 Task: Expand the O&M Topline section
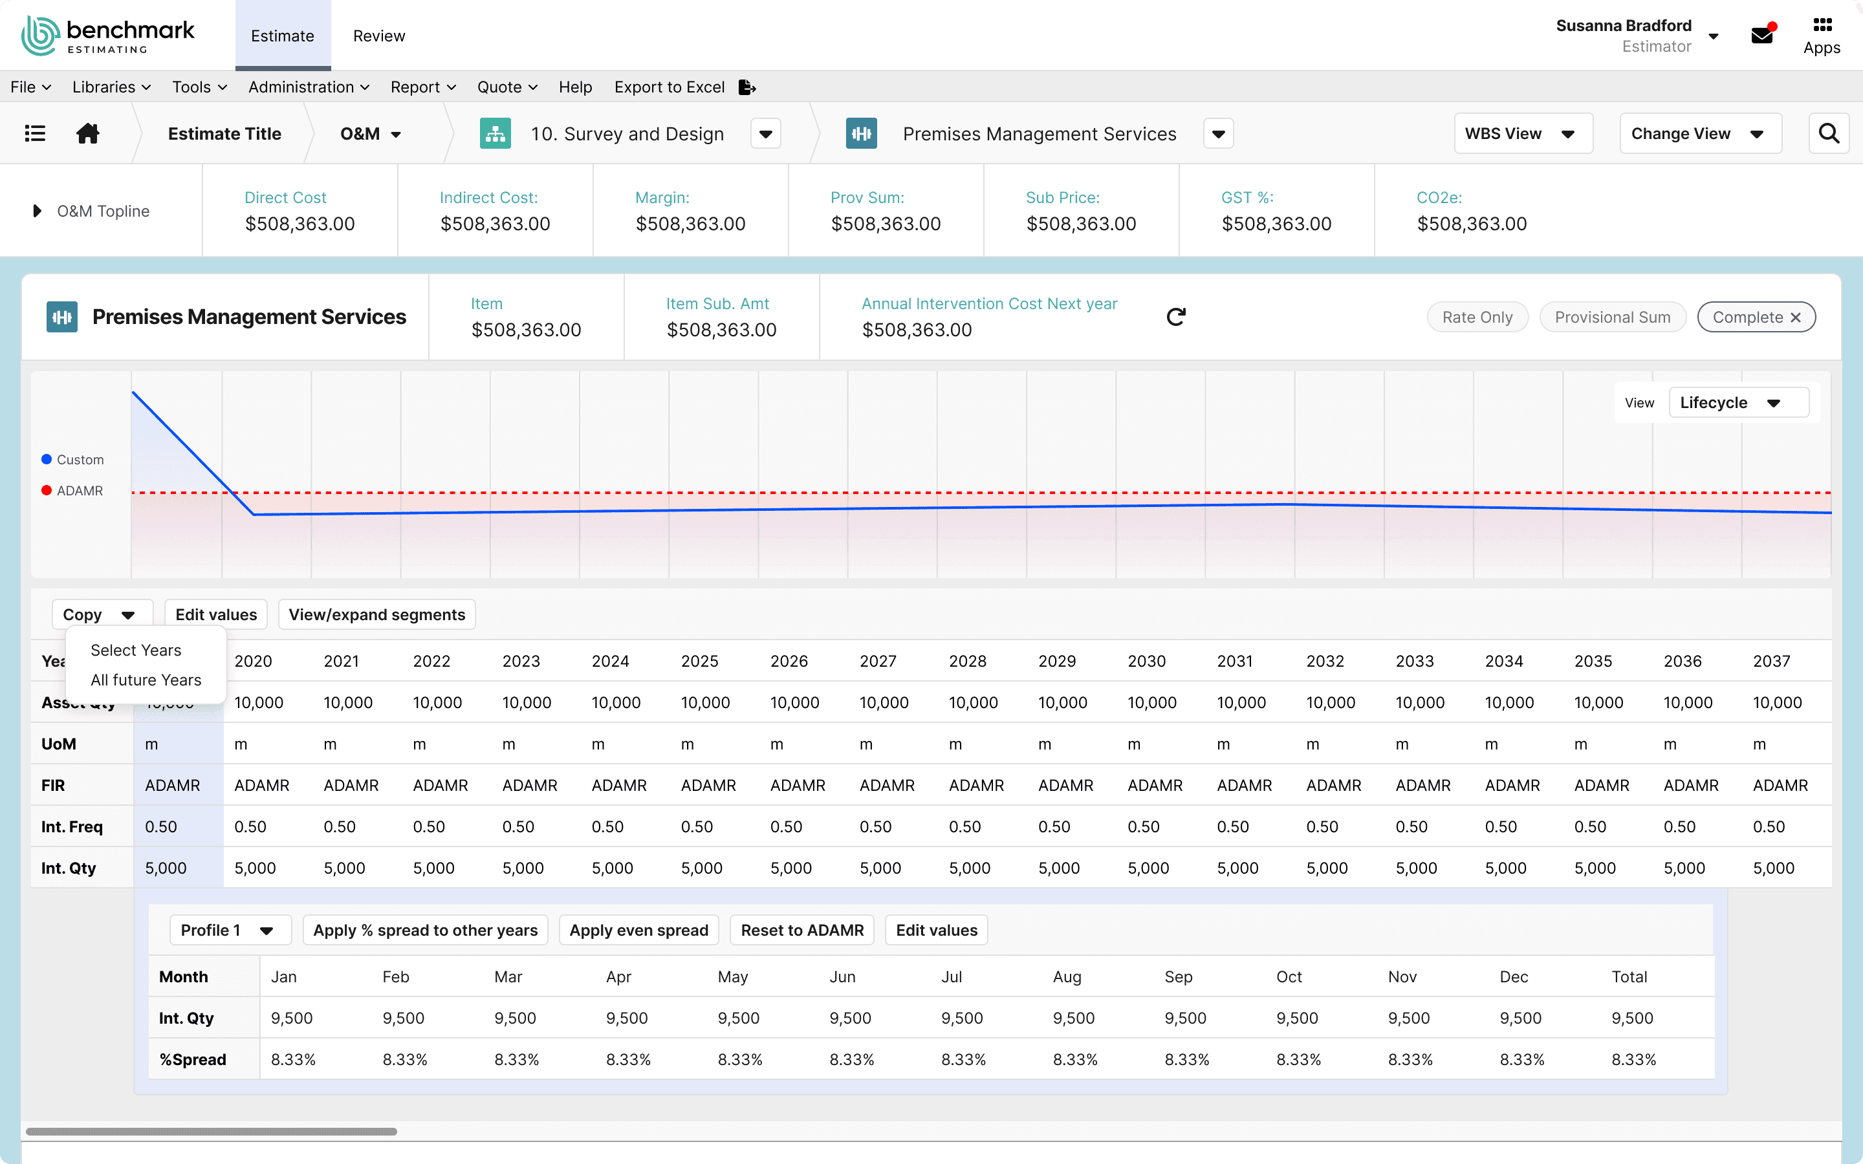[37, 211]
